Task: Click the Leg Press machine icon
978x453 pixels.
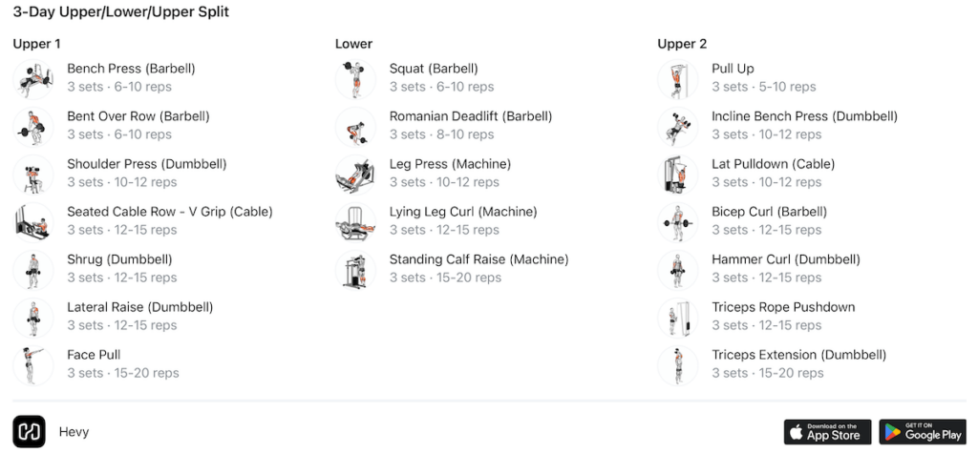Action: pyautogui.click(x=355, y=174)
